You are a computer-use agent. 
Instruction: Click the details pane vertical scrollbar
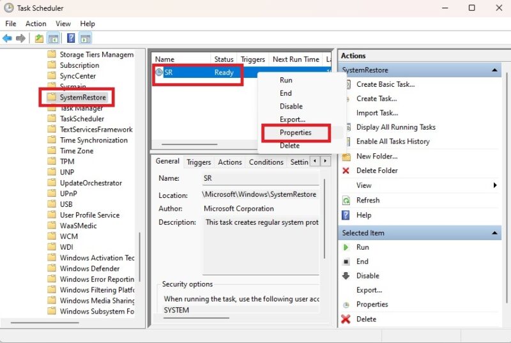[x=324, y=218]
